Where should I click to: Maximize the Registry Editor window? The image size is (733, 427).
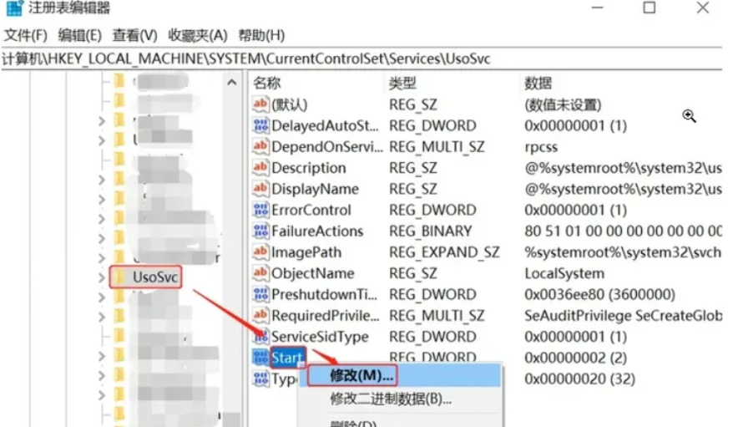tap(649, 8)
